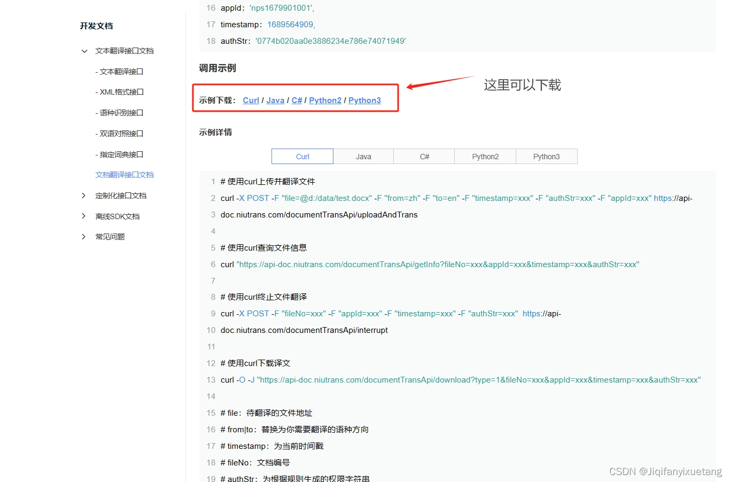Click timestamp value 1689564909

(291, 25)
